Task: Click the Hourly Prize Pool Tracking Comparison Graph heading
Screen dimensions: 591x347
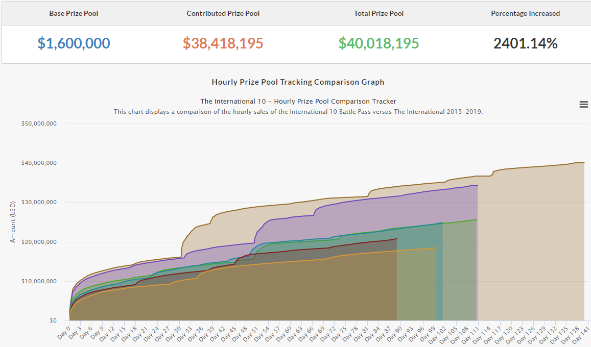Action: [x=298, y=82]
